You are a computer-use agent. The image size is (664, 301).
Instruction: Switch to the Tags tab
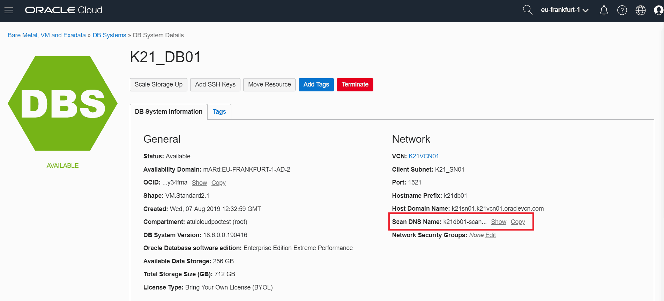point(219,112)
